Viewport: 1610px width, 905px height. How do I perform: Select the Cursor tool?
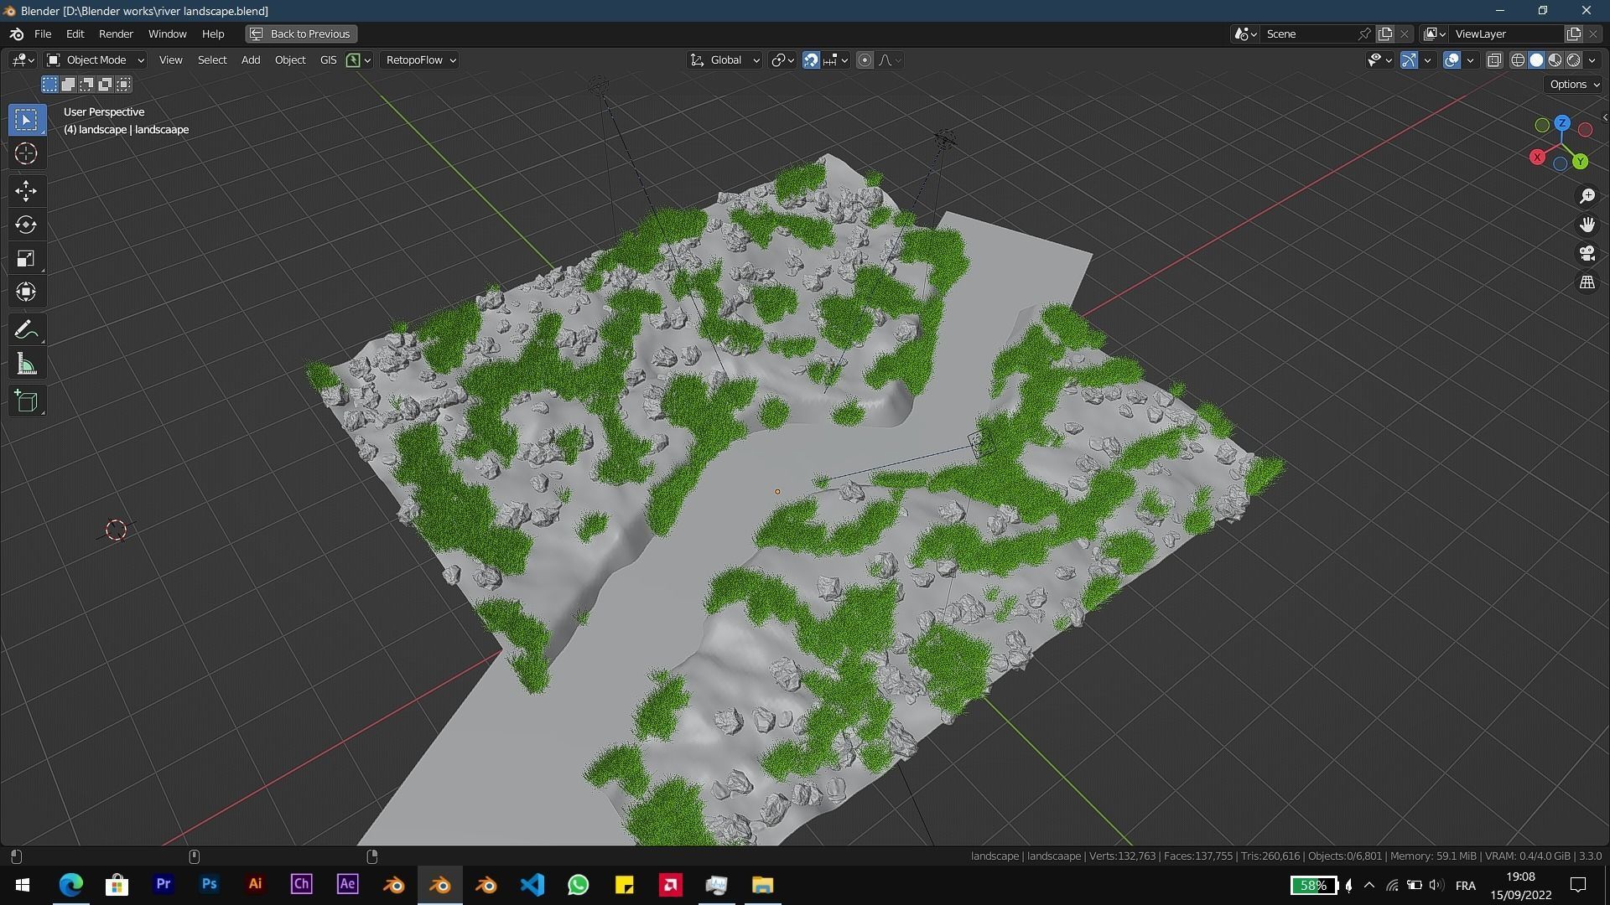(x=26, y=153)
